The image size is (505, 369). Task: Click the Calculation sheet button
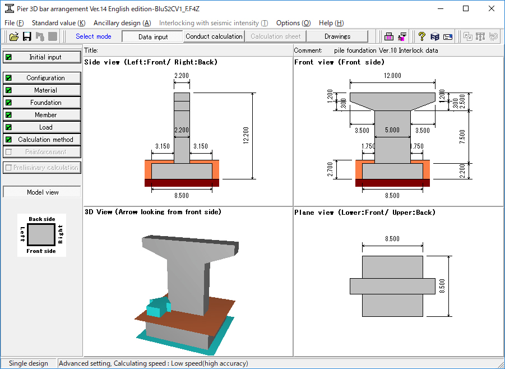[275, 36]
